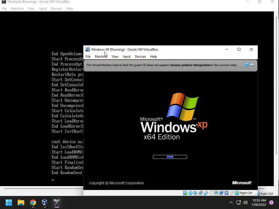This screenshot has width=279, height=209.
Task: Open the Windows Start menu
Action: pyautogui.click(x=9, y=202)
